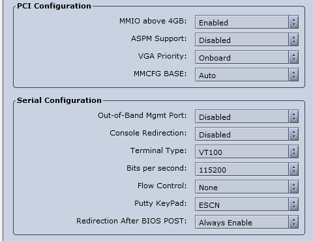The image size is (313, 241).
Task: Open the Flow Control None dropdown
Action: click(247, 187)
